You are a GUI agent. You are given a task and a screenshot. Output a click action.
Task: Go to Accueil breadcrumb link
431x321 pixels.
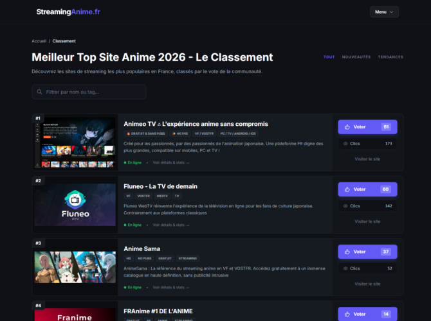39,41
